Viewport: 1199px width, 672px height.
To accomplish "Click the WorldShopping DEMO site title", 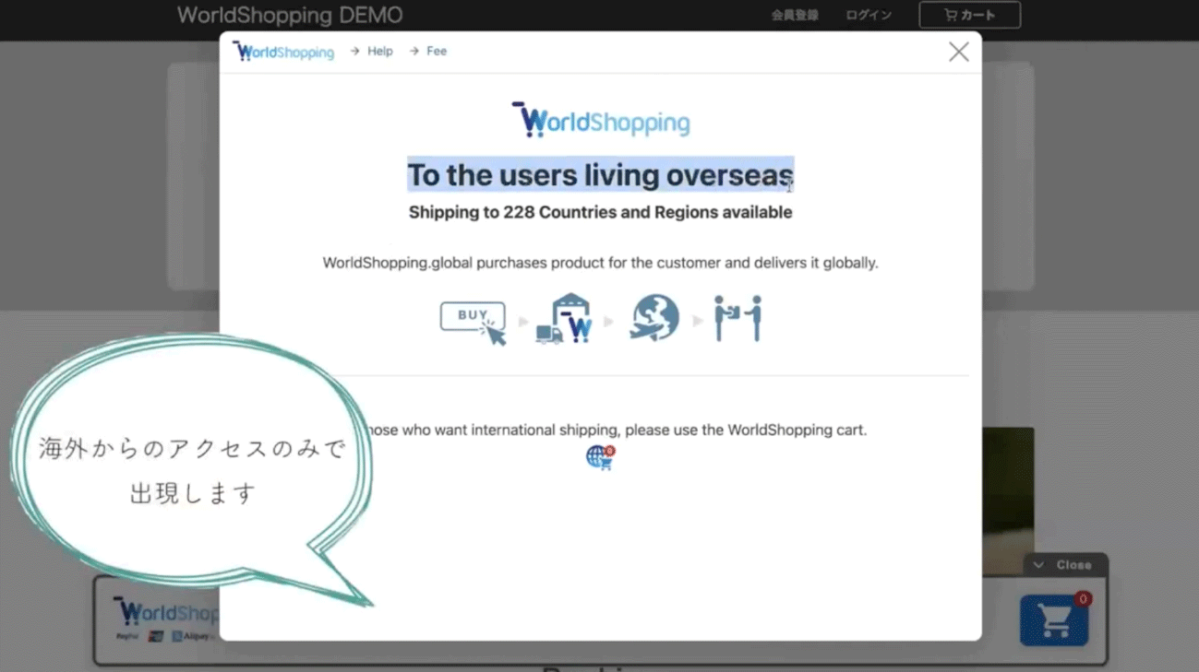I will [x=290, y=16].
